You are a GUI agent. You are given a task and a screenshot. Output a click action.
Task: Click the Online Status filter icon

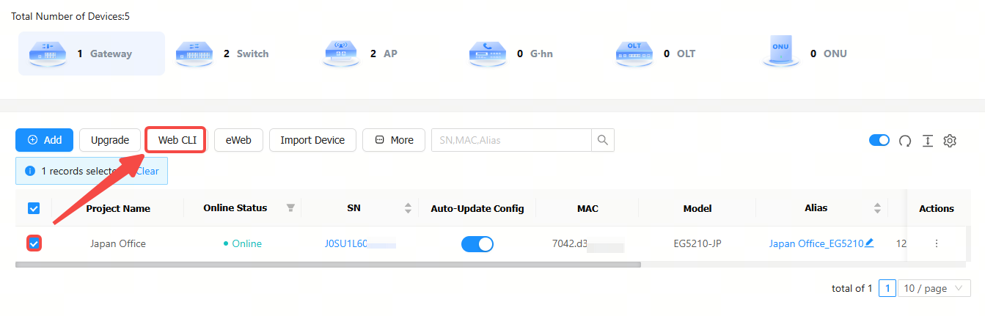290,208
